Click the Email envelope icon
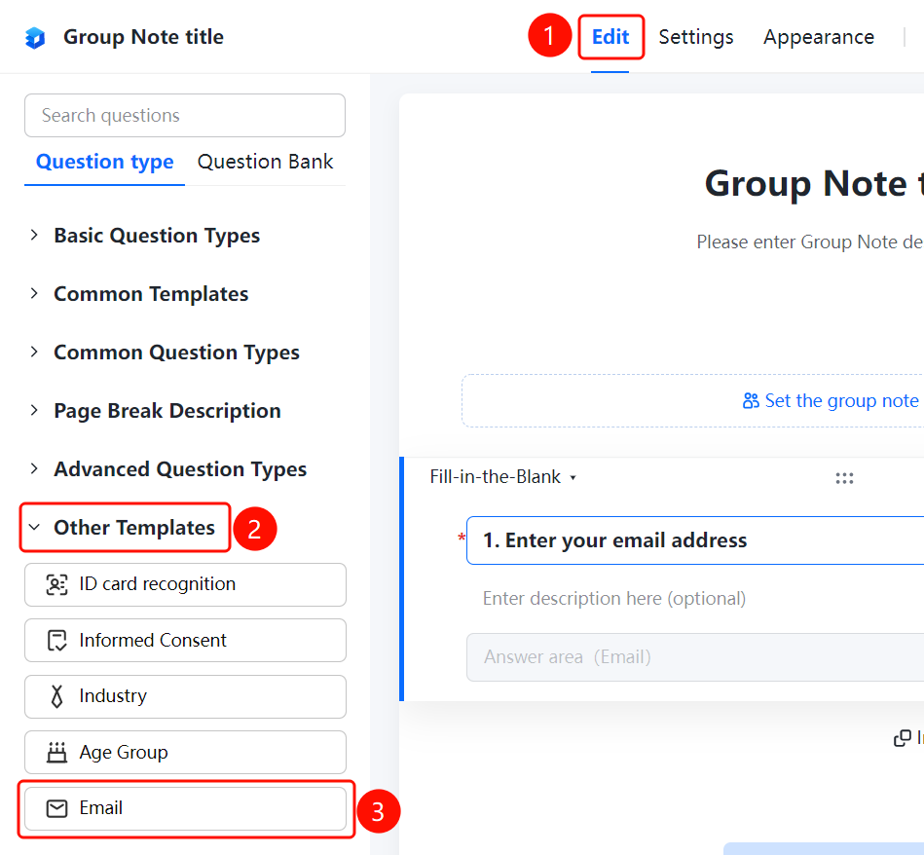 pos(56,808)
